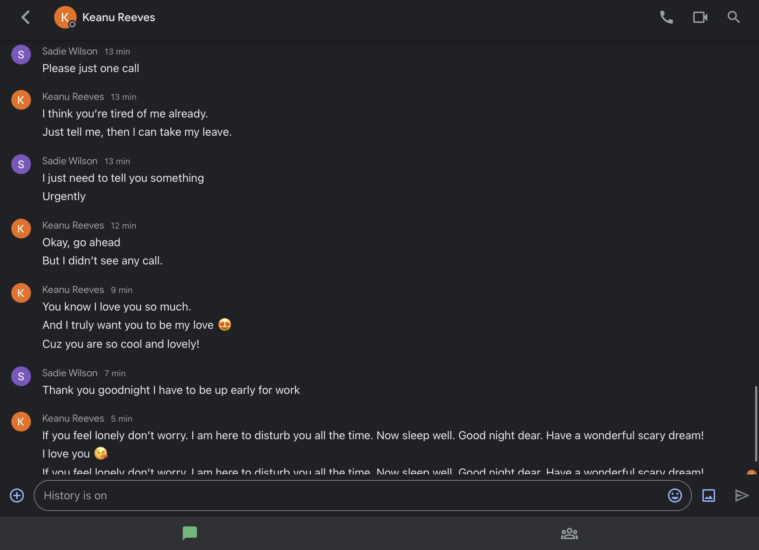Open the emoji picker

[675, 495]
